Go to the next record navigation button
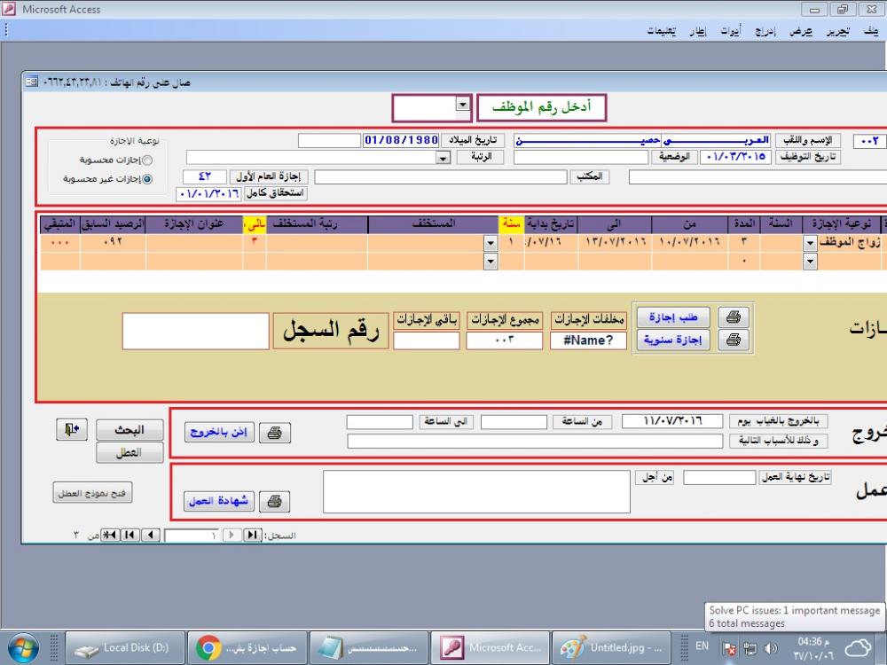887x665 pixels. pos(151,535)
